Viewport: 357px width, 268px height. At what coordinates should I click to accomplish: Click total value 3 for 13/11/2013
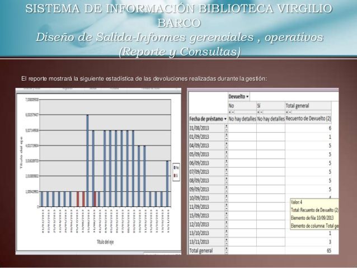point(330,242)
